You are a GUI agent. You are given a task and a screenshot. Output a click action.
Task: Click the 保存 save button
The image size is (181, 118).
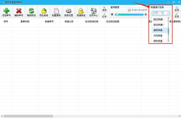tap(104, 9)
